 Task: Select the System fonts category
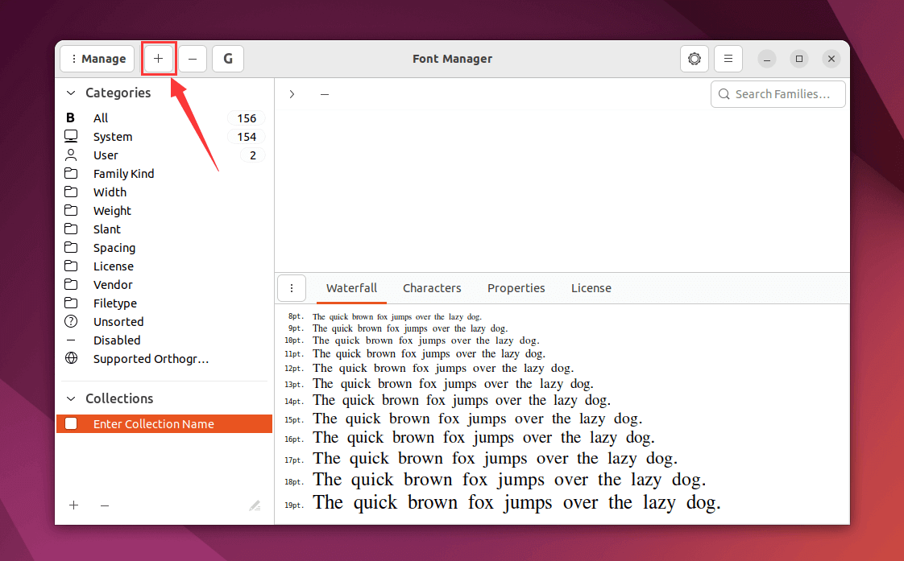pyautogui.click(x=164, y=137)
